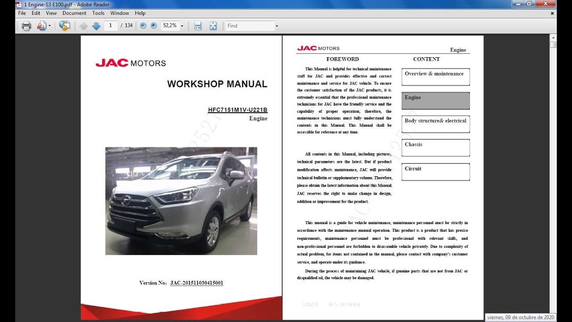This screenshot has height=322, width=572.
Task: Click the page number input field
Action: tap(110, 25)
